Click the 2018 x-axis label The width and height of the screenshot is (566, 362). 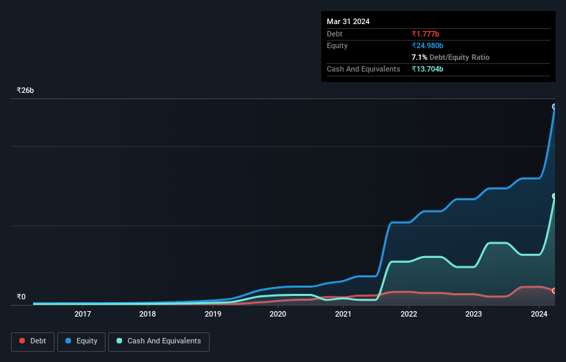148,314
